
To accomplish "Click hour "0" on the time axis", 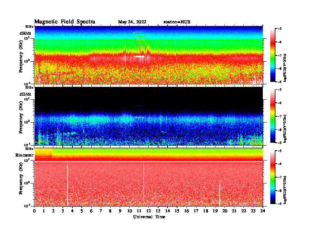I will click(x=34, y=211).
